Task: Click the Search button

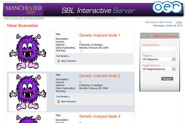Action: pyautogui.click(x=167, y=79)
